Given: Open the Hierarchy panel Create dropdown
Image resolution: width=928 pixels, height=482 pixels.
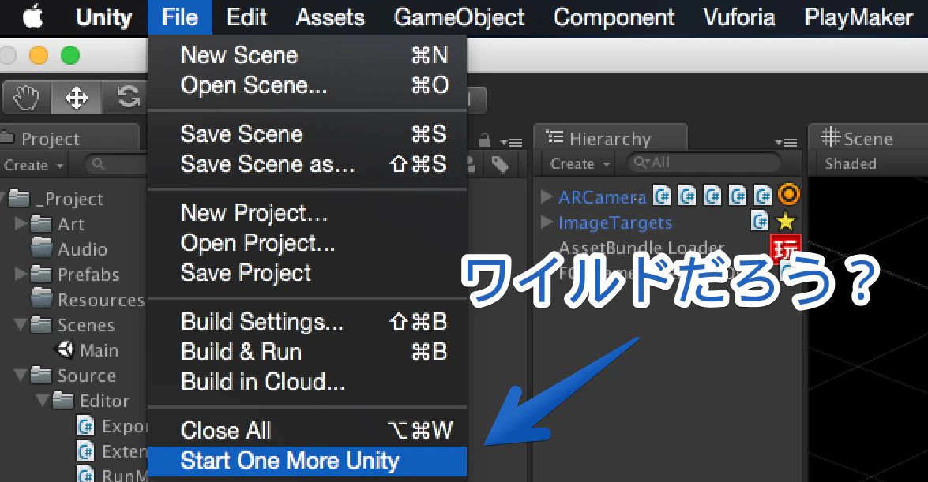Looking at the screenshot, I should pyautogui.click(x=580, y=164).
